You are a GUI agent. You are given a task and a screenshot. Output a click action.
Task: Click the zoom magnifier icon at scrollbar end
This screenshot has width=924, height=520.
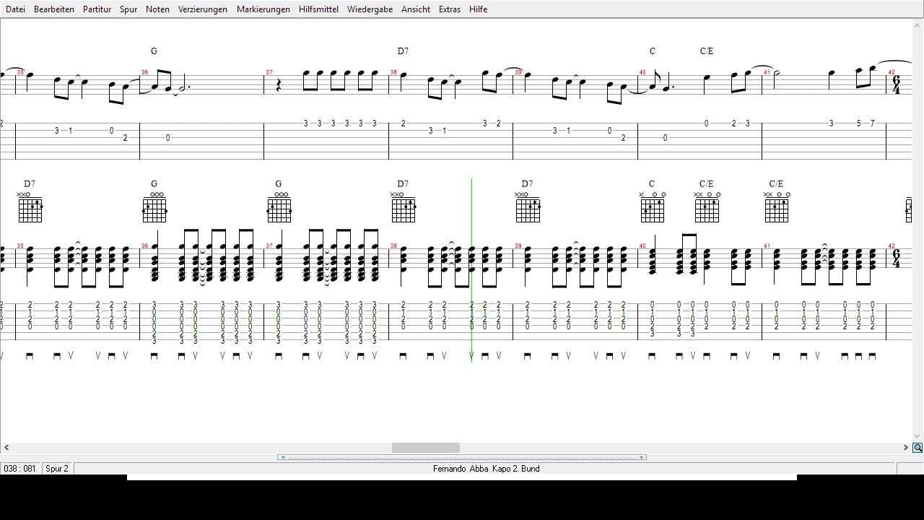[x=918, y=448]
